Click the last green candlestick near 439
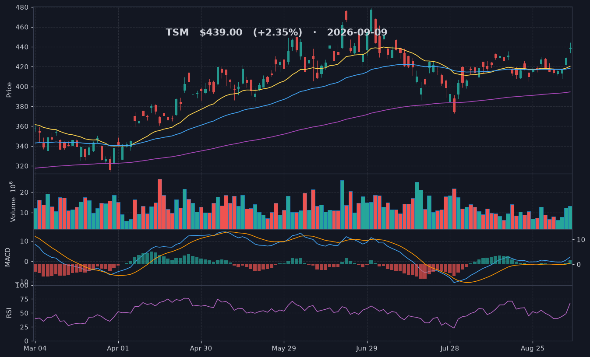This screenshot has width=590, height=357. click(x=570, y=48)
